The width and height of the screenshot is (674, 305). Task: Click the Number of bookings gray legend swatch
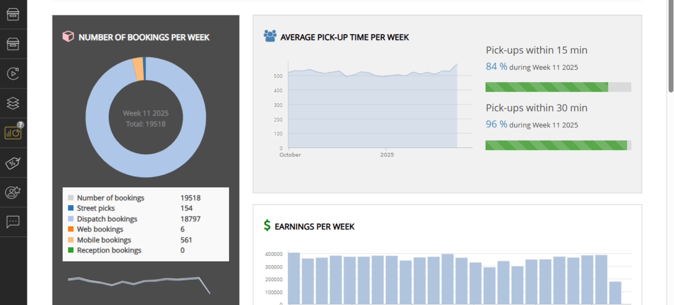71,198
